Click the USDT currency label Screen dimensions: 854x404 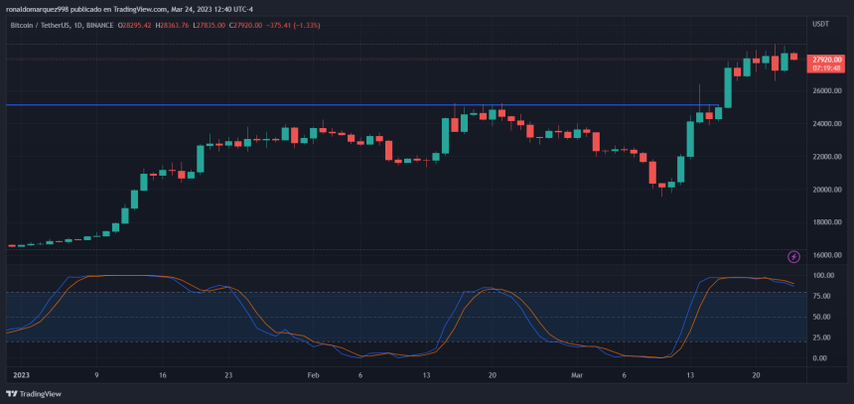coord(820,23)
